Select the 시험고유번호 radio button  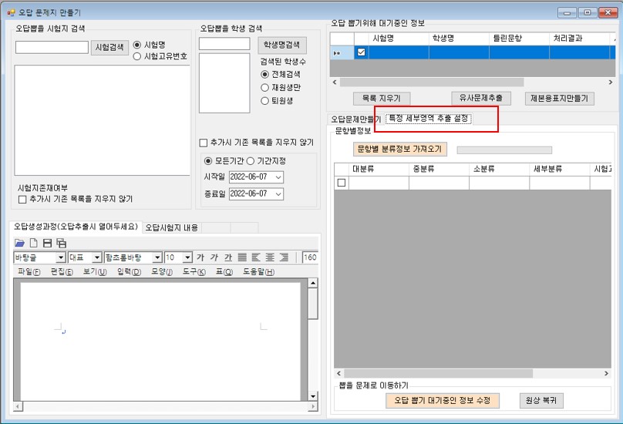coord(137,56)
